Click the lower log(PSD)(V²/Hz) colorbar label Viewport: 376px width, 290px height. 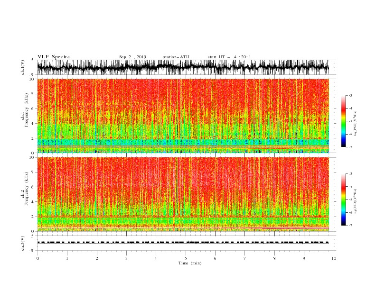(355, 202)
